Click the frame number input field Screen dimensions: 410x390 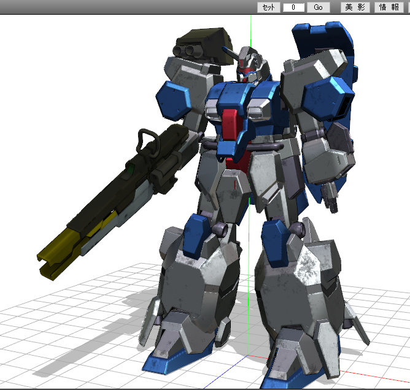pyautogui.click(x=293, y=7)
